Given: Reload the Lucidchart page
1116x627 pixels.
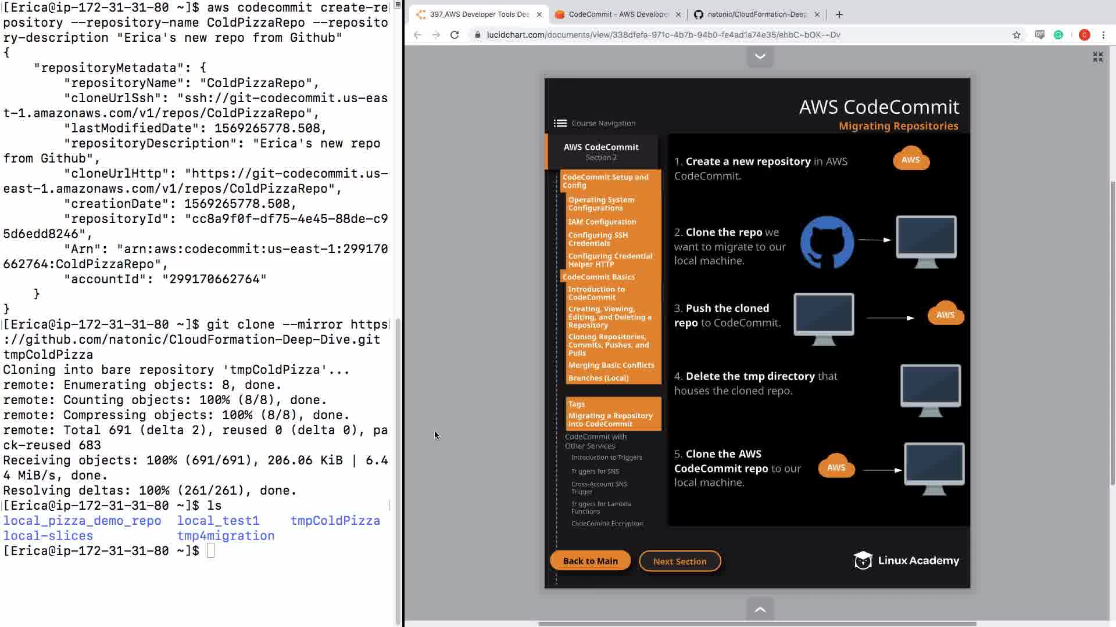Looking at the screenshot, I should (x=455, y=35).
